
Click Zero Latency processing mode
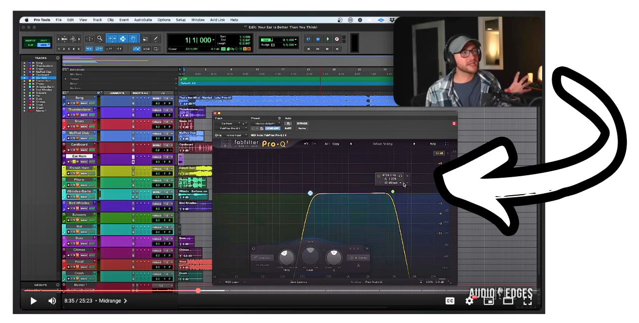299,282
